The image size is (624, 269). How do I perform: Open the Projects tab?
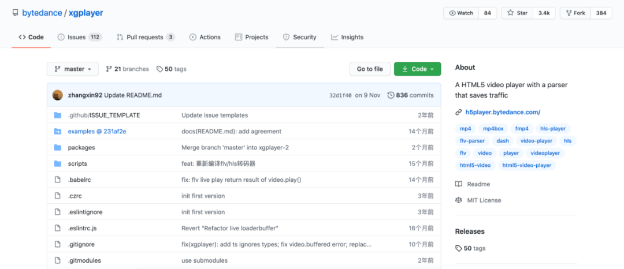pyautogui.click(x=251, y=37)
